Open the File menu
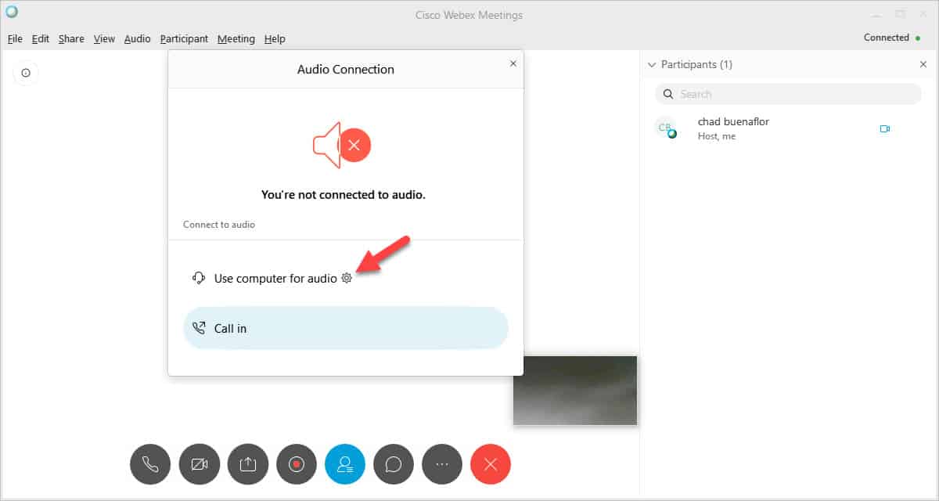This screenshot has width=939, height=501. 15,38
